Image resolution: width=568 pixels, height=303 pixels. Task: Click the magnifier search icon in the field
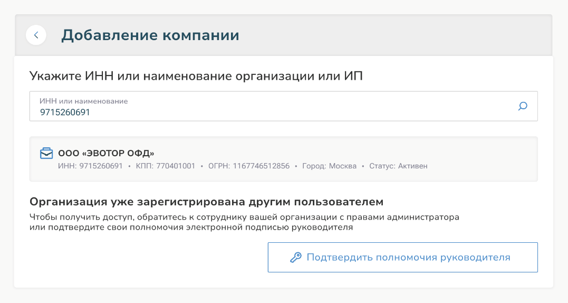[x=522, y=106]
